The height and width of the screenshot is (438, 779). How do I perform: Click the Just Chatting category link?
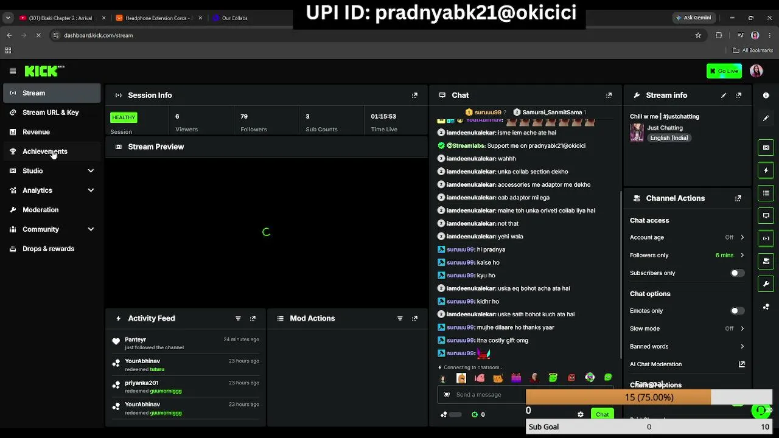coord(665,128)
